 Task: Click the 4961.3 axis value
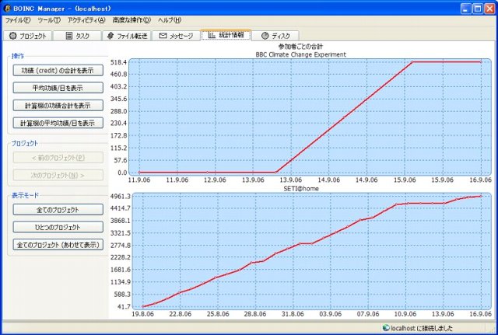click(x=120, y=197)
